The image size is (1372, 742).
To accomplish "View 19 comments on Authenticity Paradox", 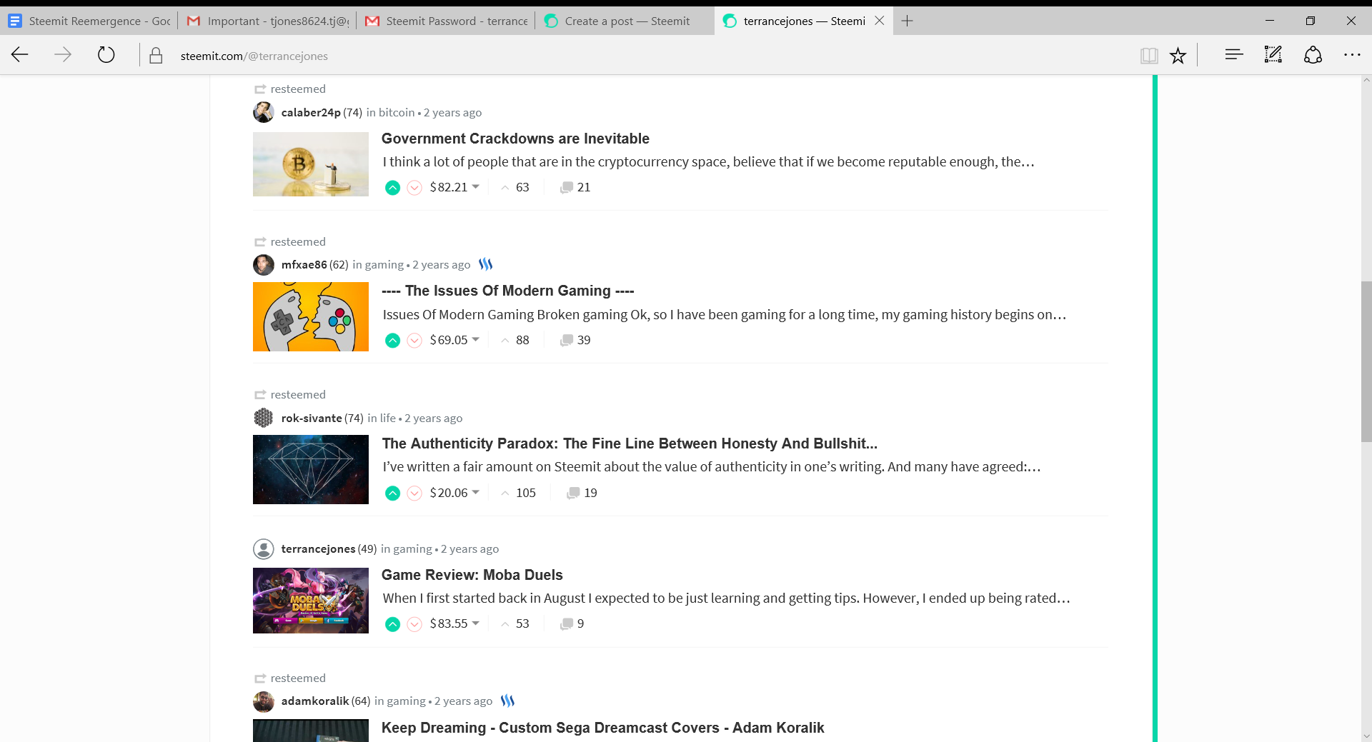I will pos(582,493).
